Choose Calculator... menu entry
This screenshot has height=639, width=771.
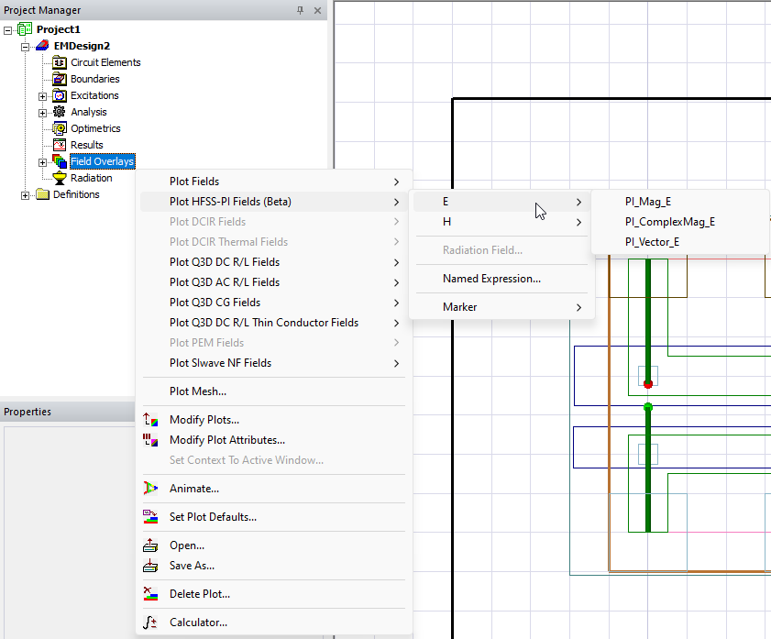273,622
